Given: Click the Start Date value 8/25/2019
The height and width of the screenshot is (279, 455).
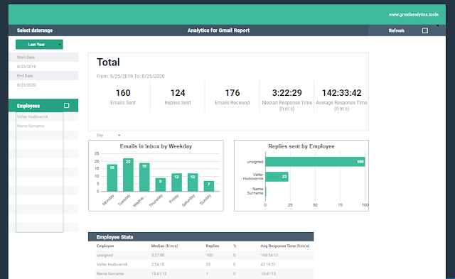Looking at the screenshot, I should (x=26, y=66).
